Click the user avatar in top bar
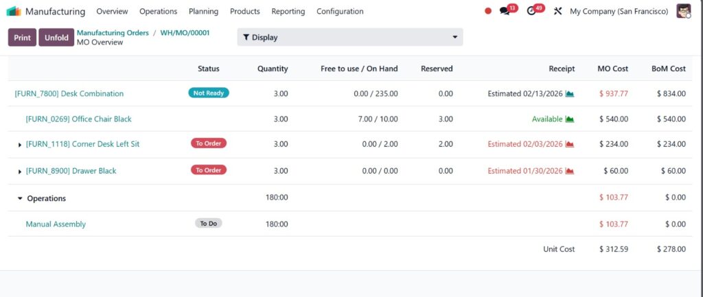The height and width of the screenshot is (297, 703). point(683,11)
